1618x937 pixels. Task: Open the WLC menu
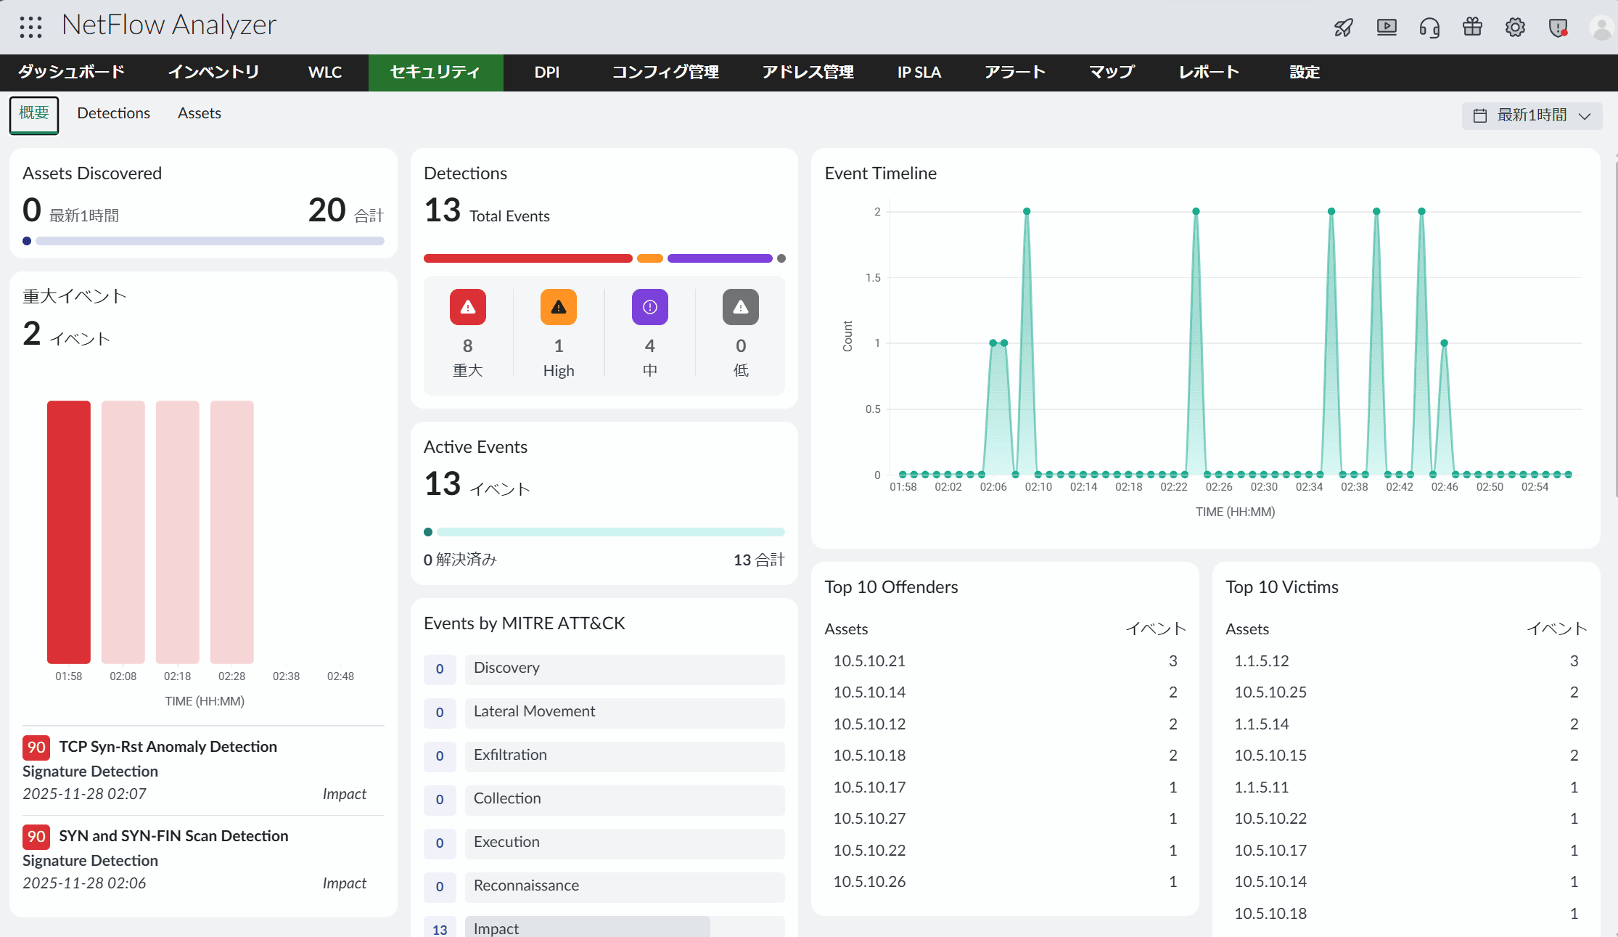(x=325, y=73)
